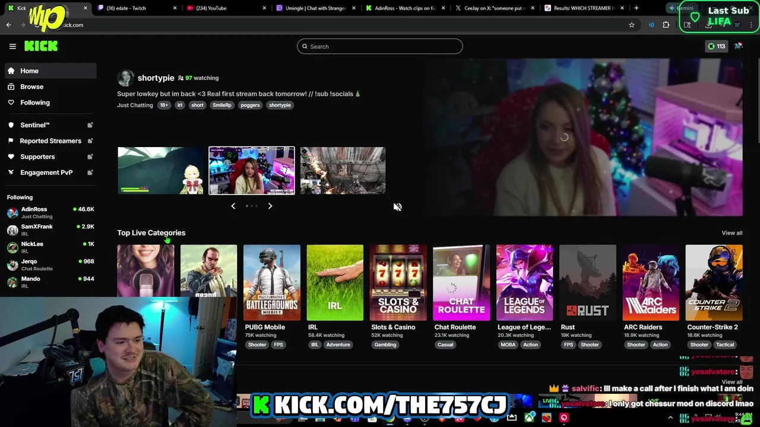Image resolution: width=760 pixels, height=427 pixels.
Task: Close the YouTube browser tab
Action: [x=264, y=8]
